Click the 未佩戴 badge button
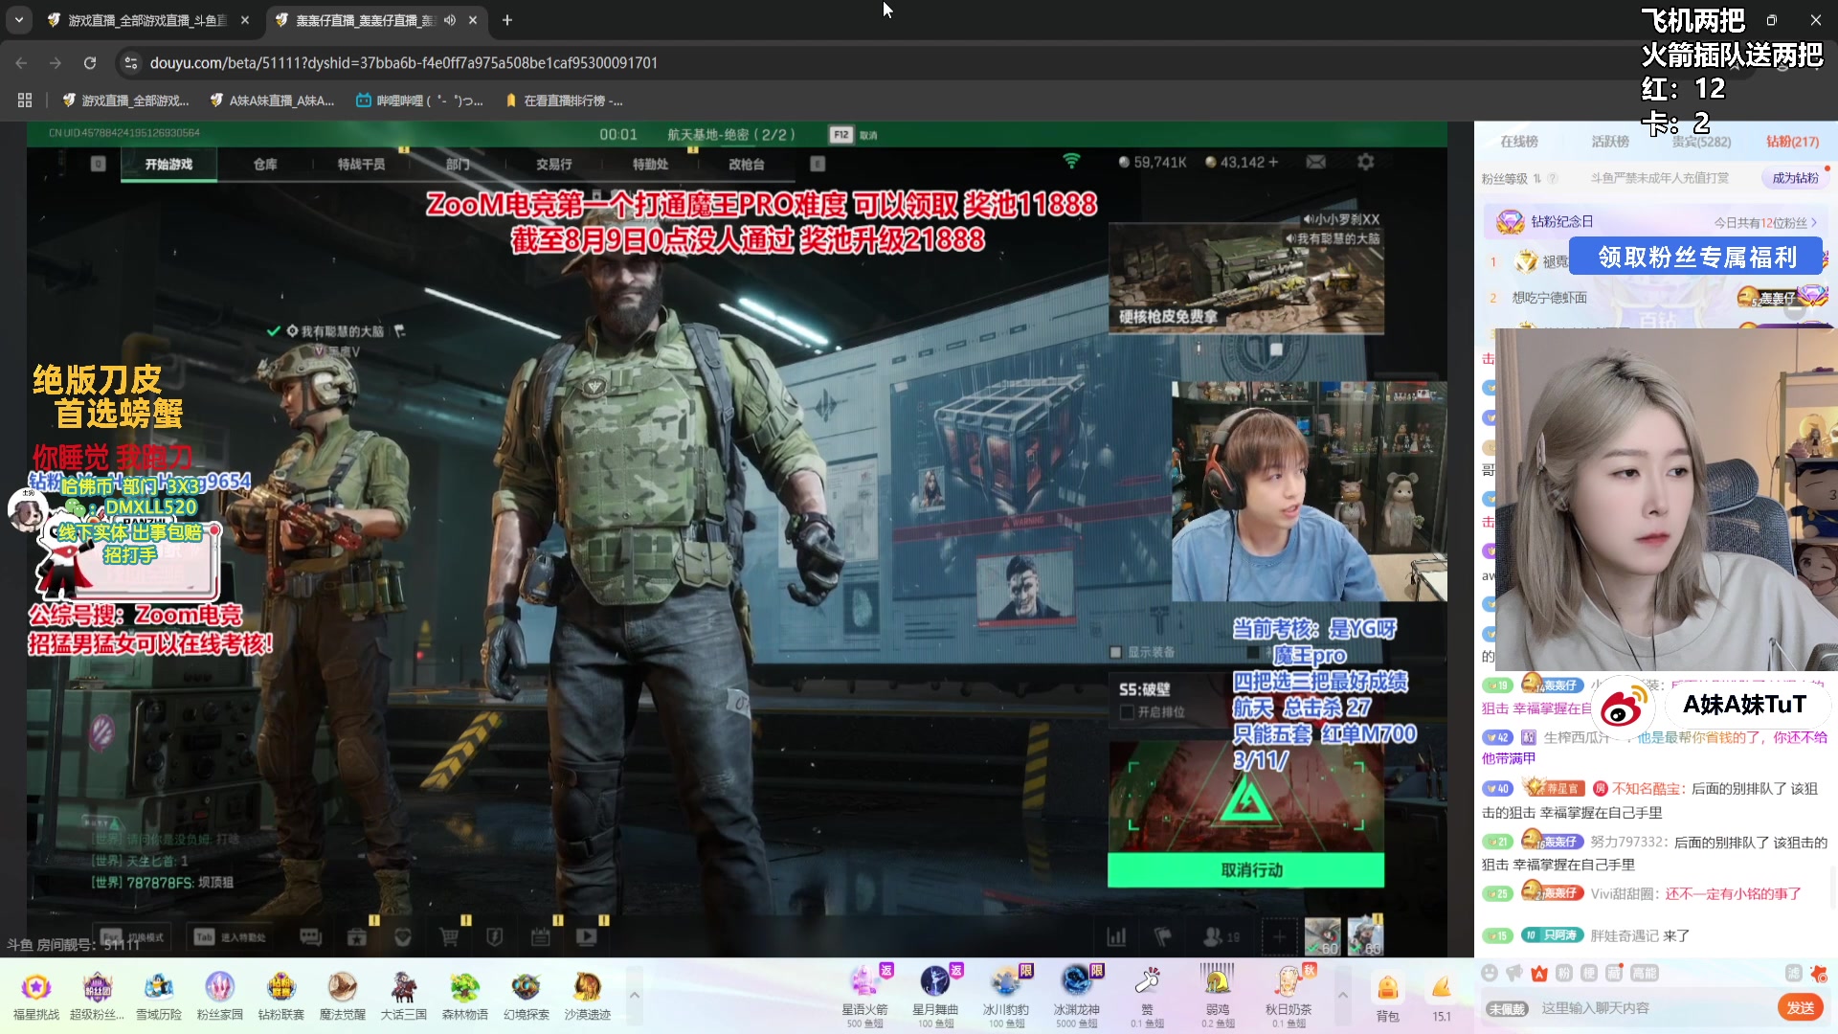 pos(1507,1009)
